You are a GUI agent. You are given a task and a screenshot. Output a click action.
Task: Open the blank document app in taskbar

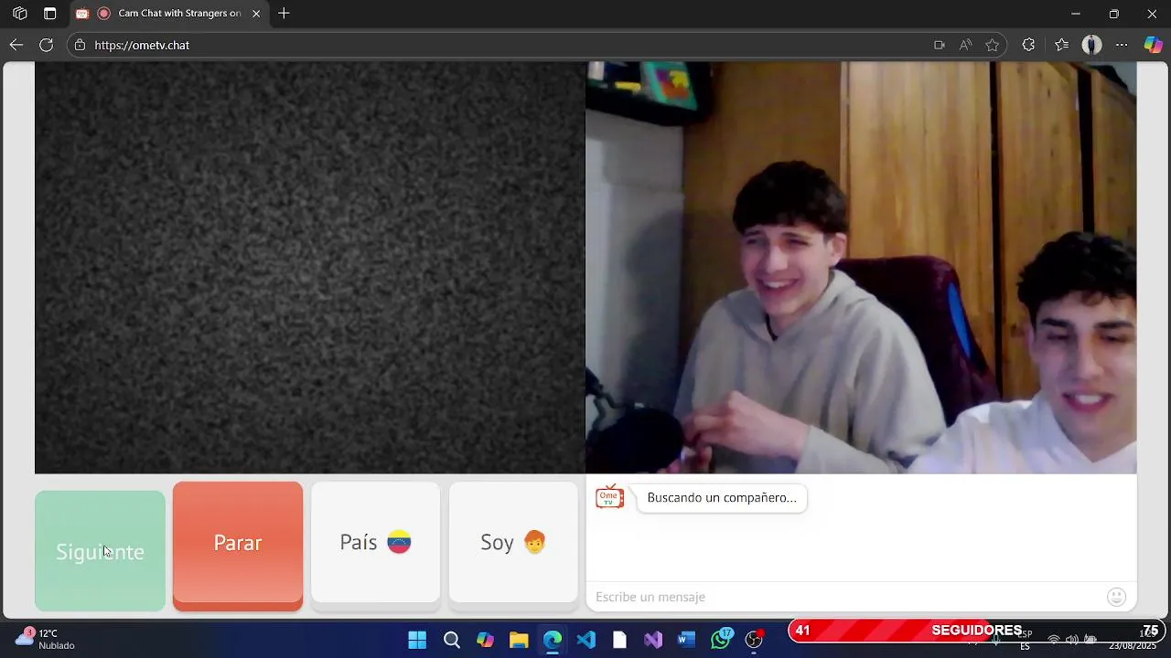(x=619, y=640)
